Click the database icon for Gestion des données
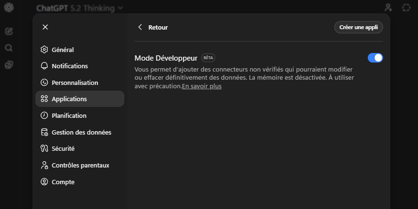The height and width of the screenshot is (209, 418). click(x=44, y=132)
